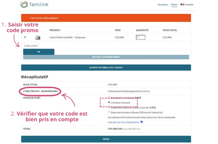This screenshot has width=218, height=144.
Task: Select the Livraison Gratuite radio option
Action: click(x=109, y=102)
